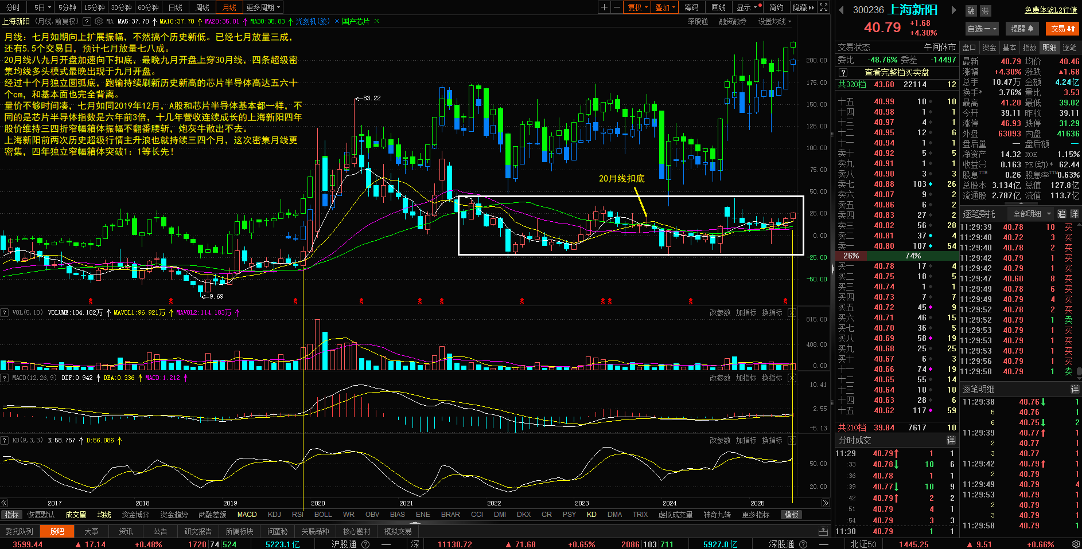Open main chart settings gear next to MA
1082x549 pixels.
[99, 21]
